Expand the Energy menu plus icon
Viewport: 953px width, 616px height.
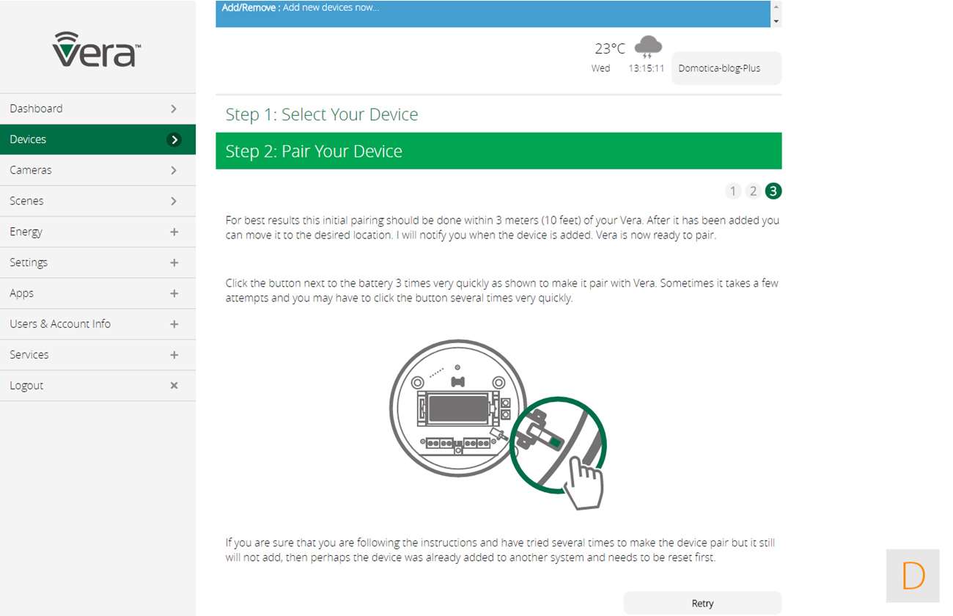point(174,232)
